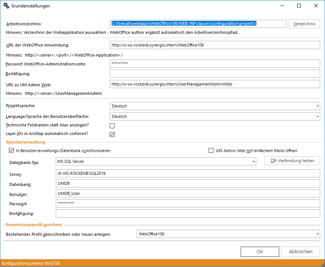The image size is (325, 267).
Task: Disable "Layer-IDs in ArcMap automatisch sortieren"
Action: [x=112, y=134]
